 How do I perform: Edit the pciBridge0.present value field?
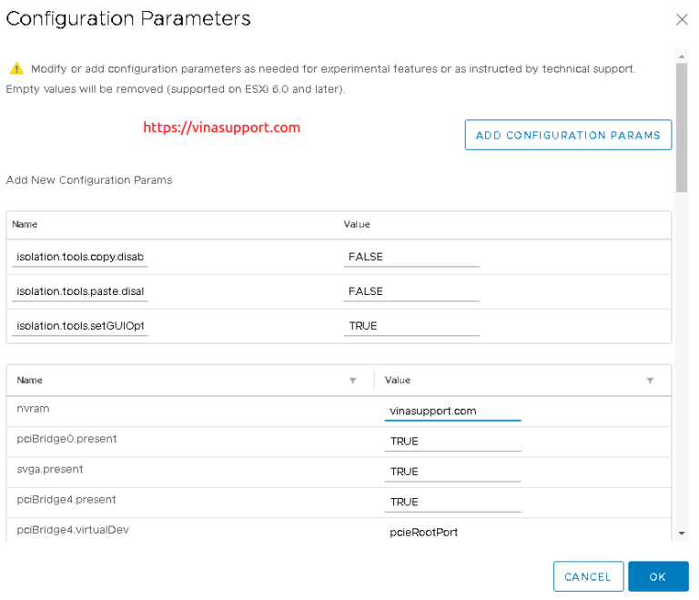coord(452,442)
